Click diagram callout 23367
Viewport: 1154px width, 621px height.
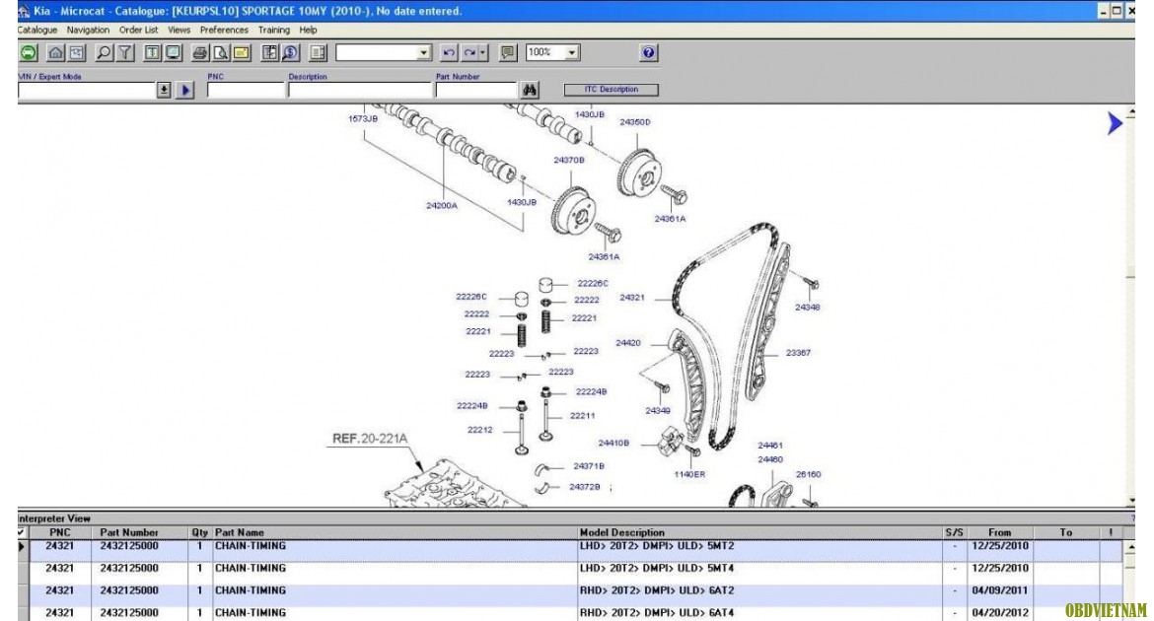click(798, 353)
